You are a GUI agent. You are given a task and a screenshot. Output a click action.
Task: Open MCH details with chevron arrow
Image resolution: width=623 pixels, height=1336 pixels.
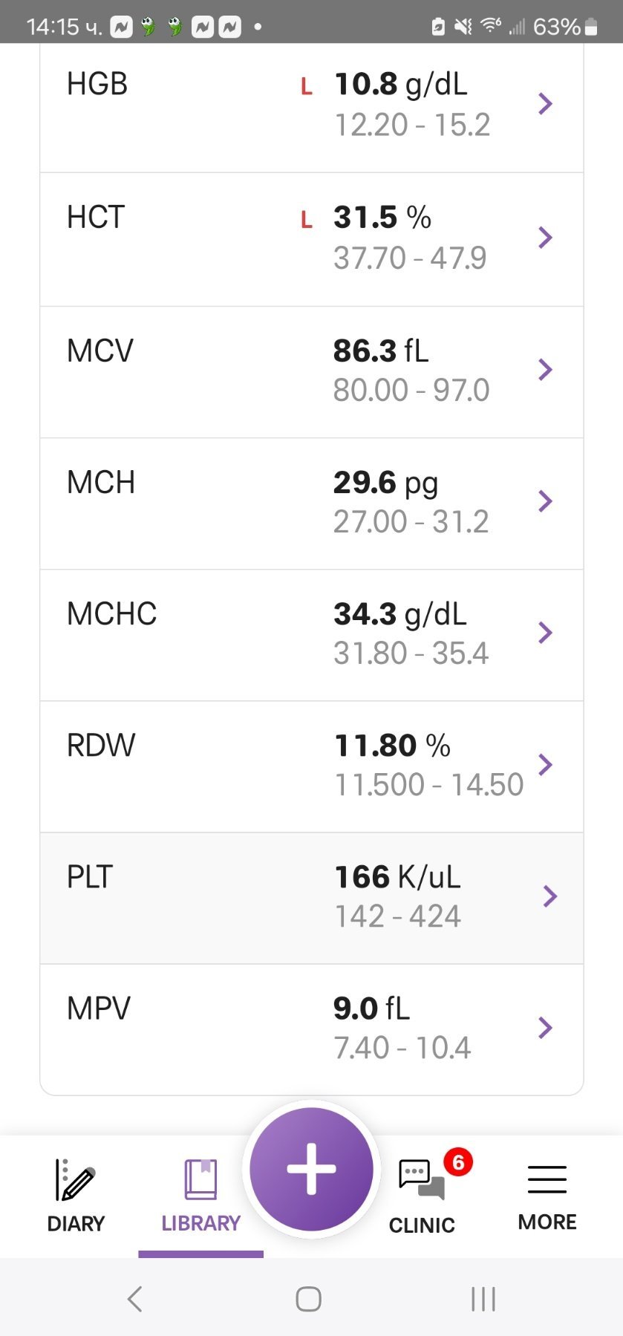(546, 501)
